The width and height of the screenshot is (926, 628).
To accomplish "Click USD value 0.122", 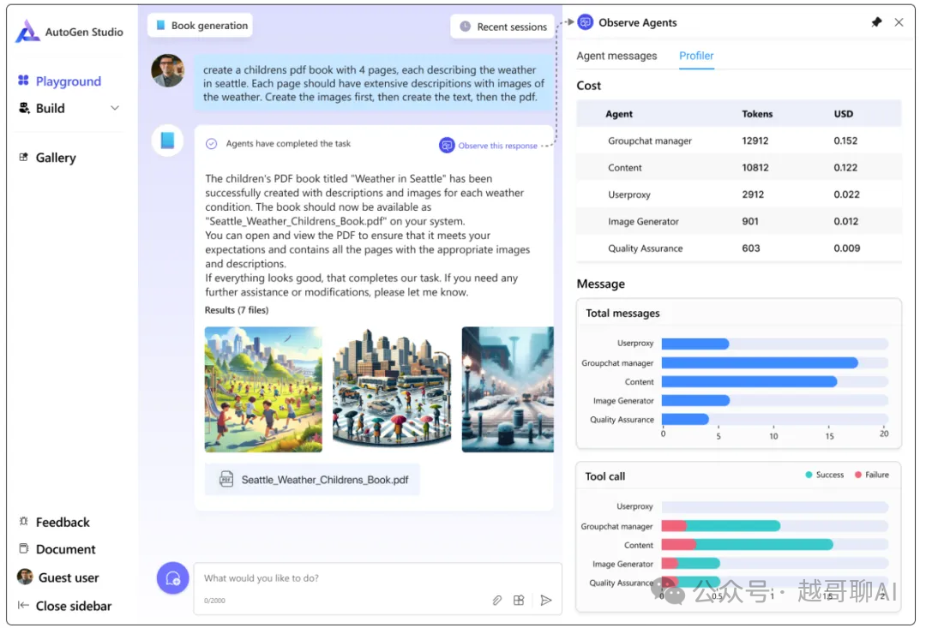I will [x=845, y=168].
